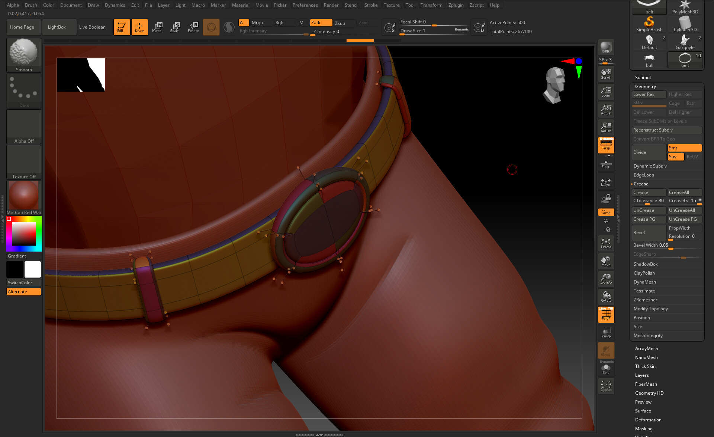
Task: Click the right shelf Rotate navigation icon
Action: tap(606, 297)
